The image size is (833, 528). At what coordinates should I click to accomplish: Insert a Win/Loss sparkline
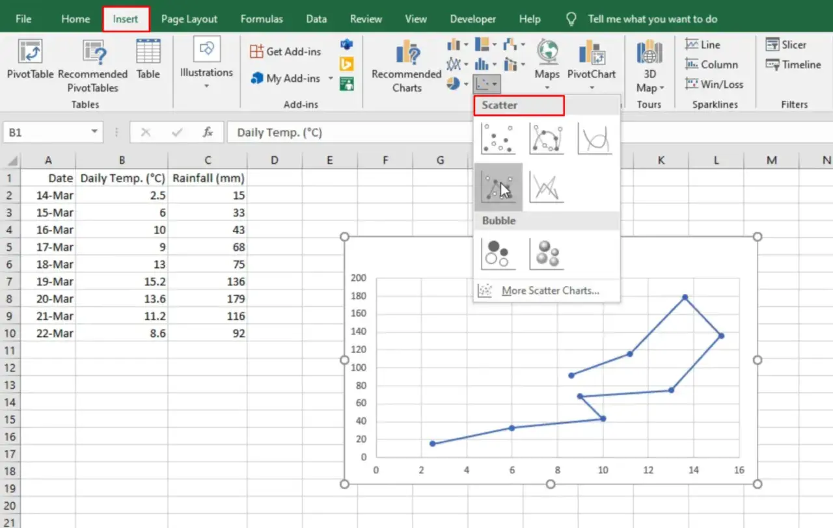point(714,84)
